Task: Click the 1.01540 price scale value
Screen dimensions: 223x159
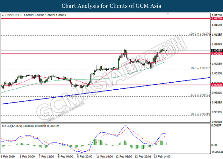Action: 217,25
